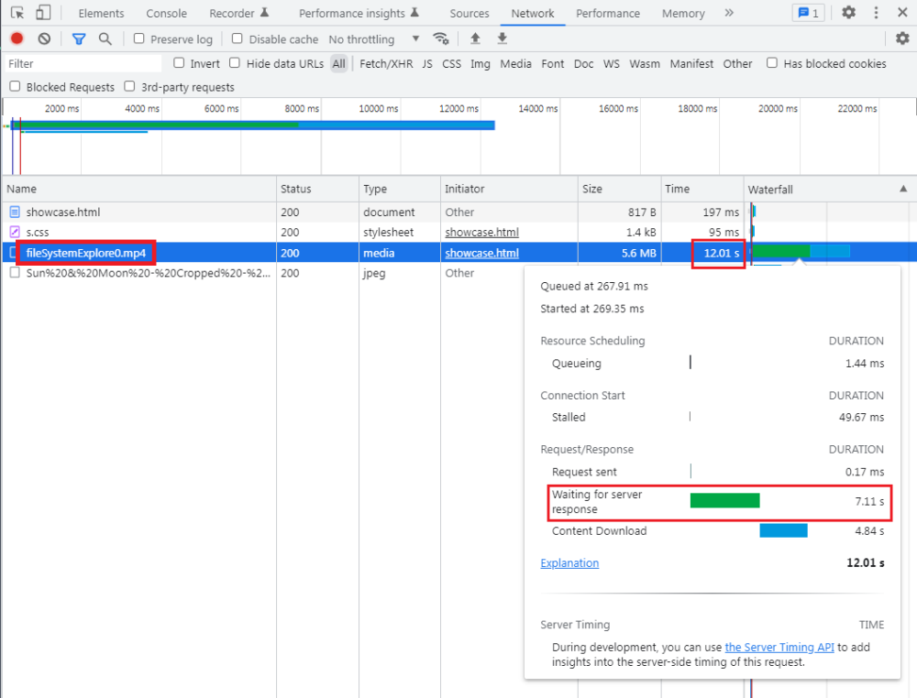The width and height of the screenshot is (917, 698).
Task: Close DevTools panel
Action: click(x=902, y=12)
